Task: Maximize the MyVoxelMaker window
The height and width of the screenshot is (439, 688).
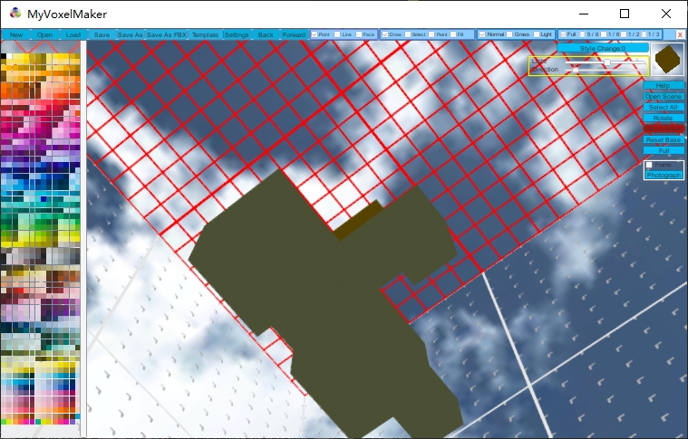Action: (x=625, y=14)
